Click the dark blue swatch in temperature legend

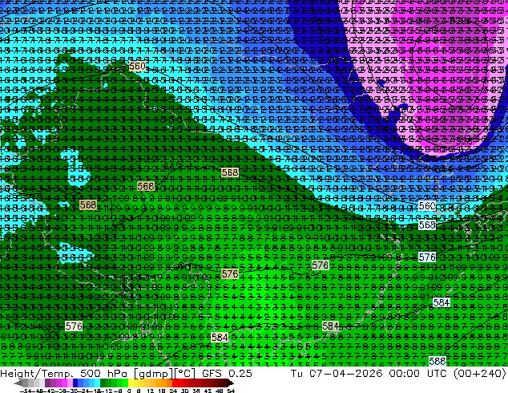tap(75, 383)
